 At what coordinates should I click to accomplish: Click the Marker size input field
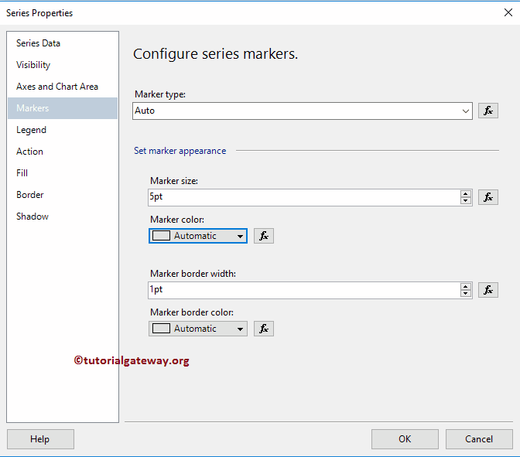point(302,197)
